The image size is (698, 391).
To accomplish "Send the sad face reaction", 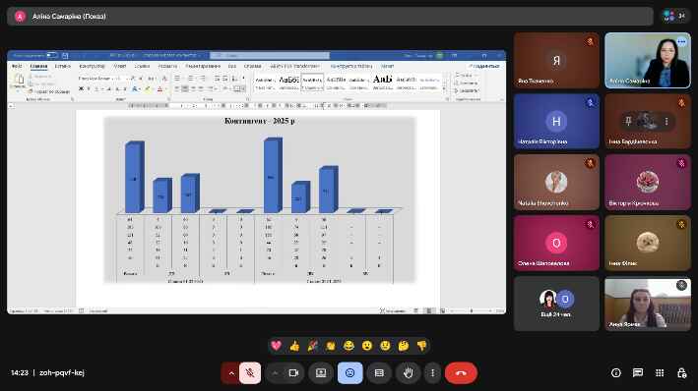I will (x=386, y=346).
